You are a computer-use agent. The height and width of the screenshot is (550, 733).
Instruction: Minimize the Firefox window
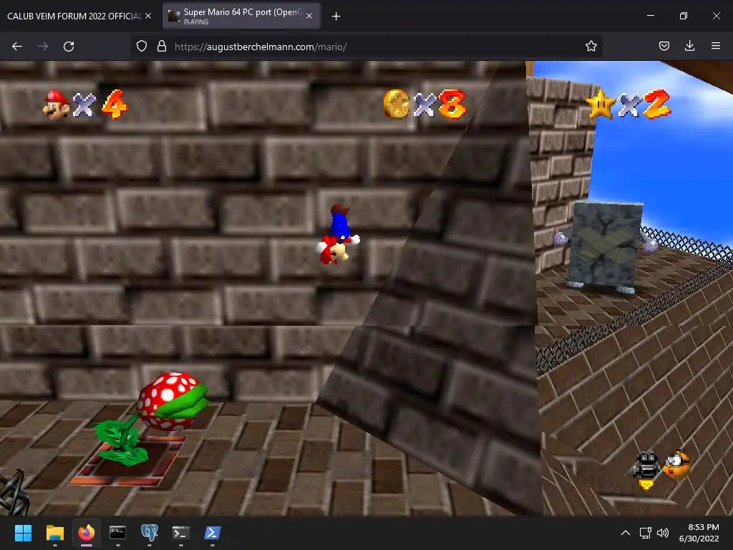(650, 16)
